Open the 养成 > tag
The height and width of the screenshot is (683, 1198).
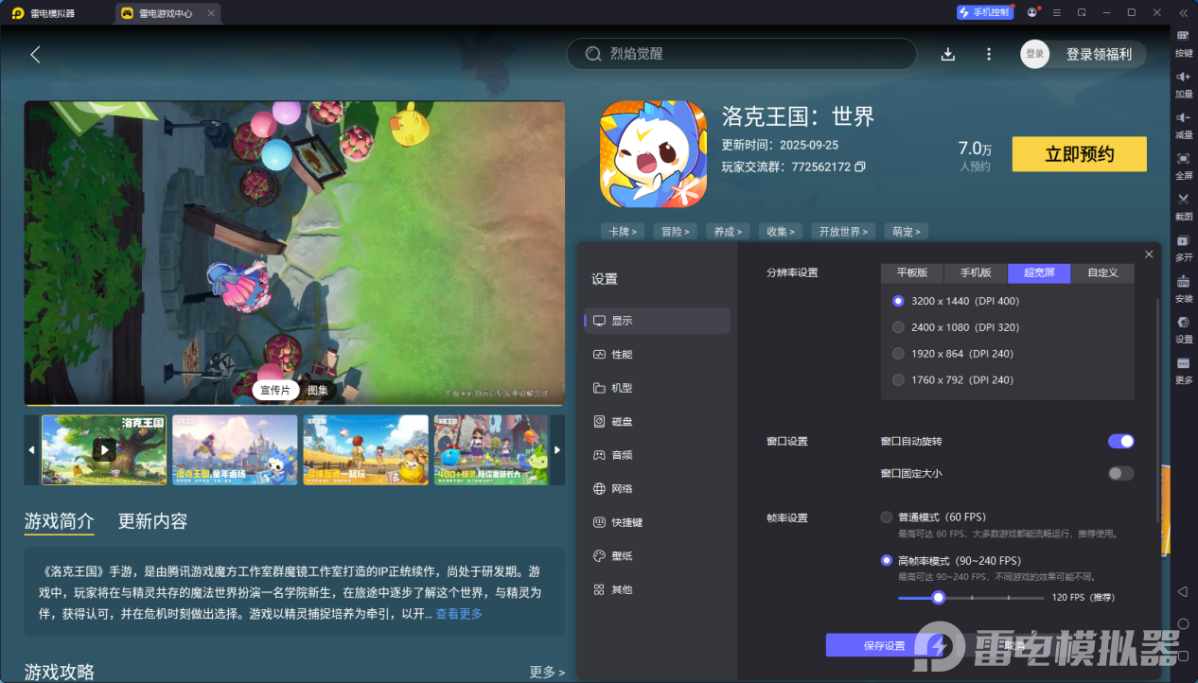728,231
